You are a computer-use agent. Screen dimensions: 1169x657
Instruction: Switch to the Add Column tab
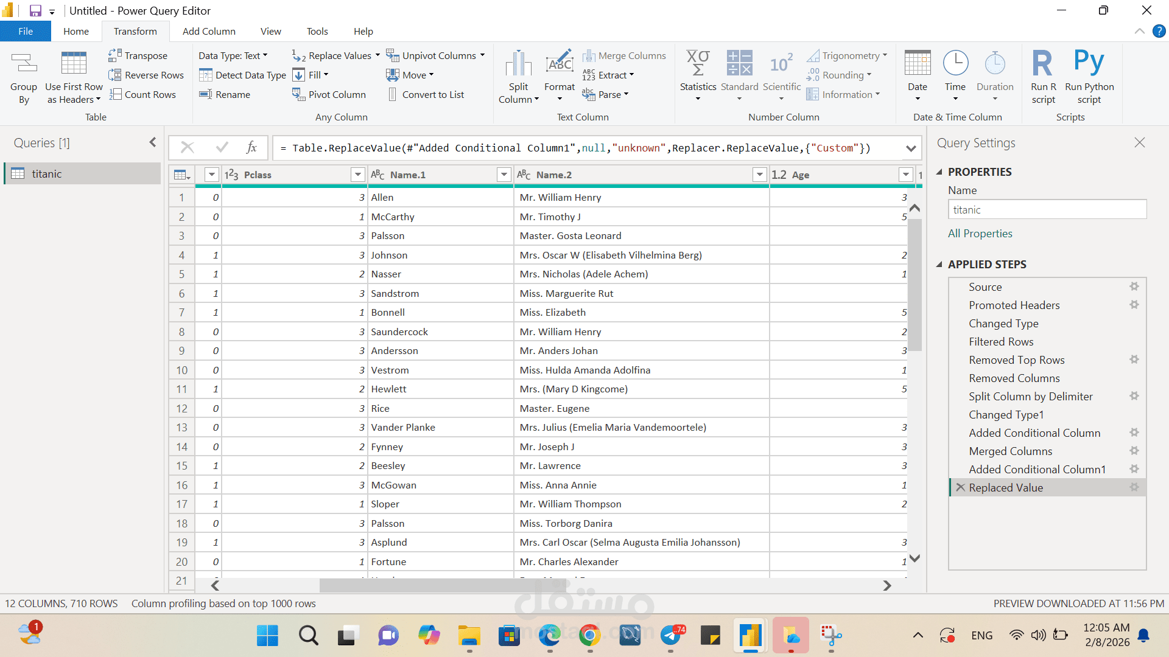(x=209, y=31)
